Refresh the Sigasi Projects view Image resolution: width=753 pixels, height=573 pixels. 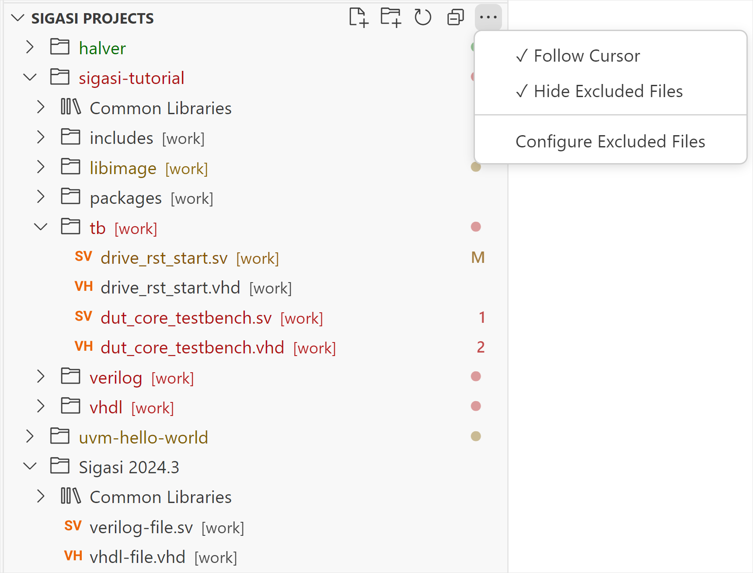click(x=422, y=17)
